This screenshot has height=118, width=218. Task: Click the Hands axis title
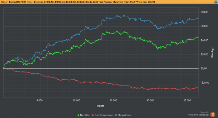(101, 106)
